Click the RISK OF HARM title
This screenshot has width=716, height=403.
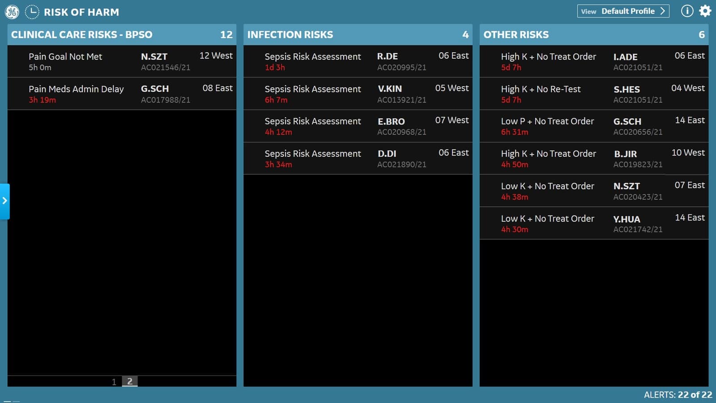coord(81,12)
